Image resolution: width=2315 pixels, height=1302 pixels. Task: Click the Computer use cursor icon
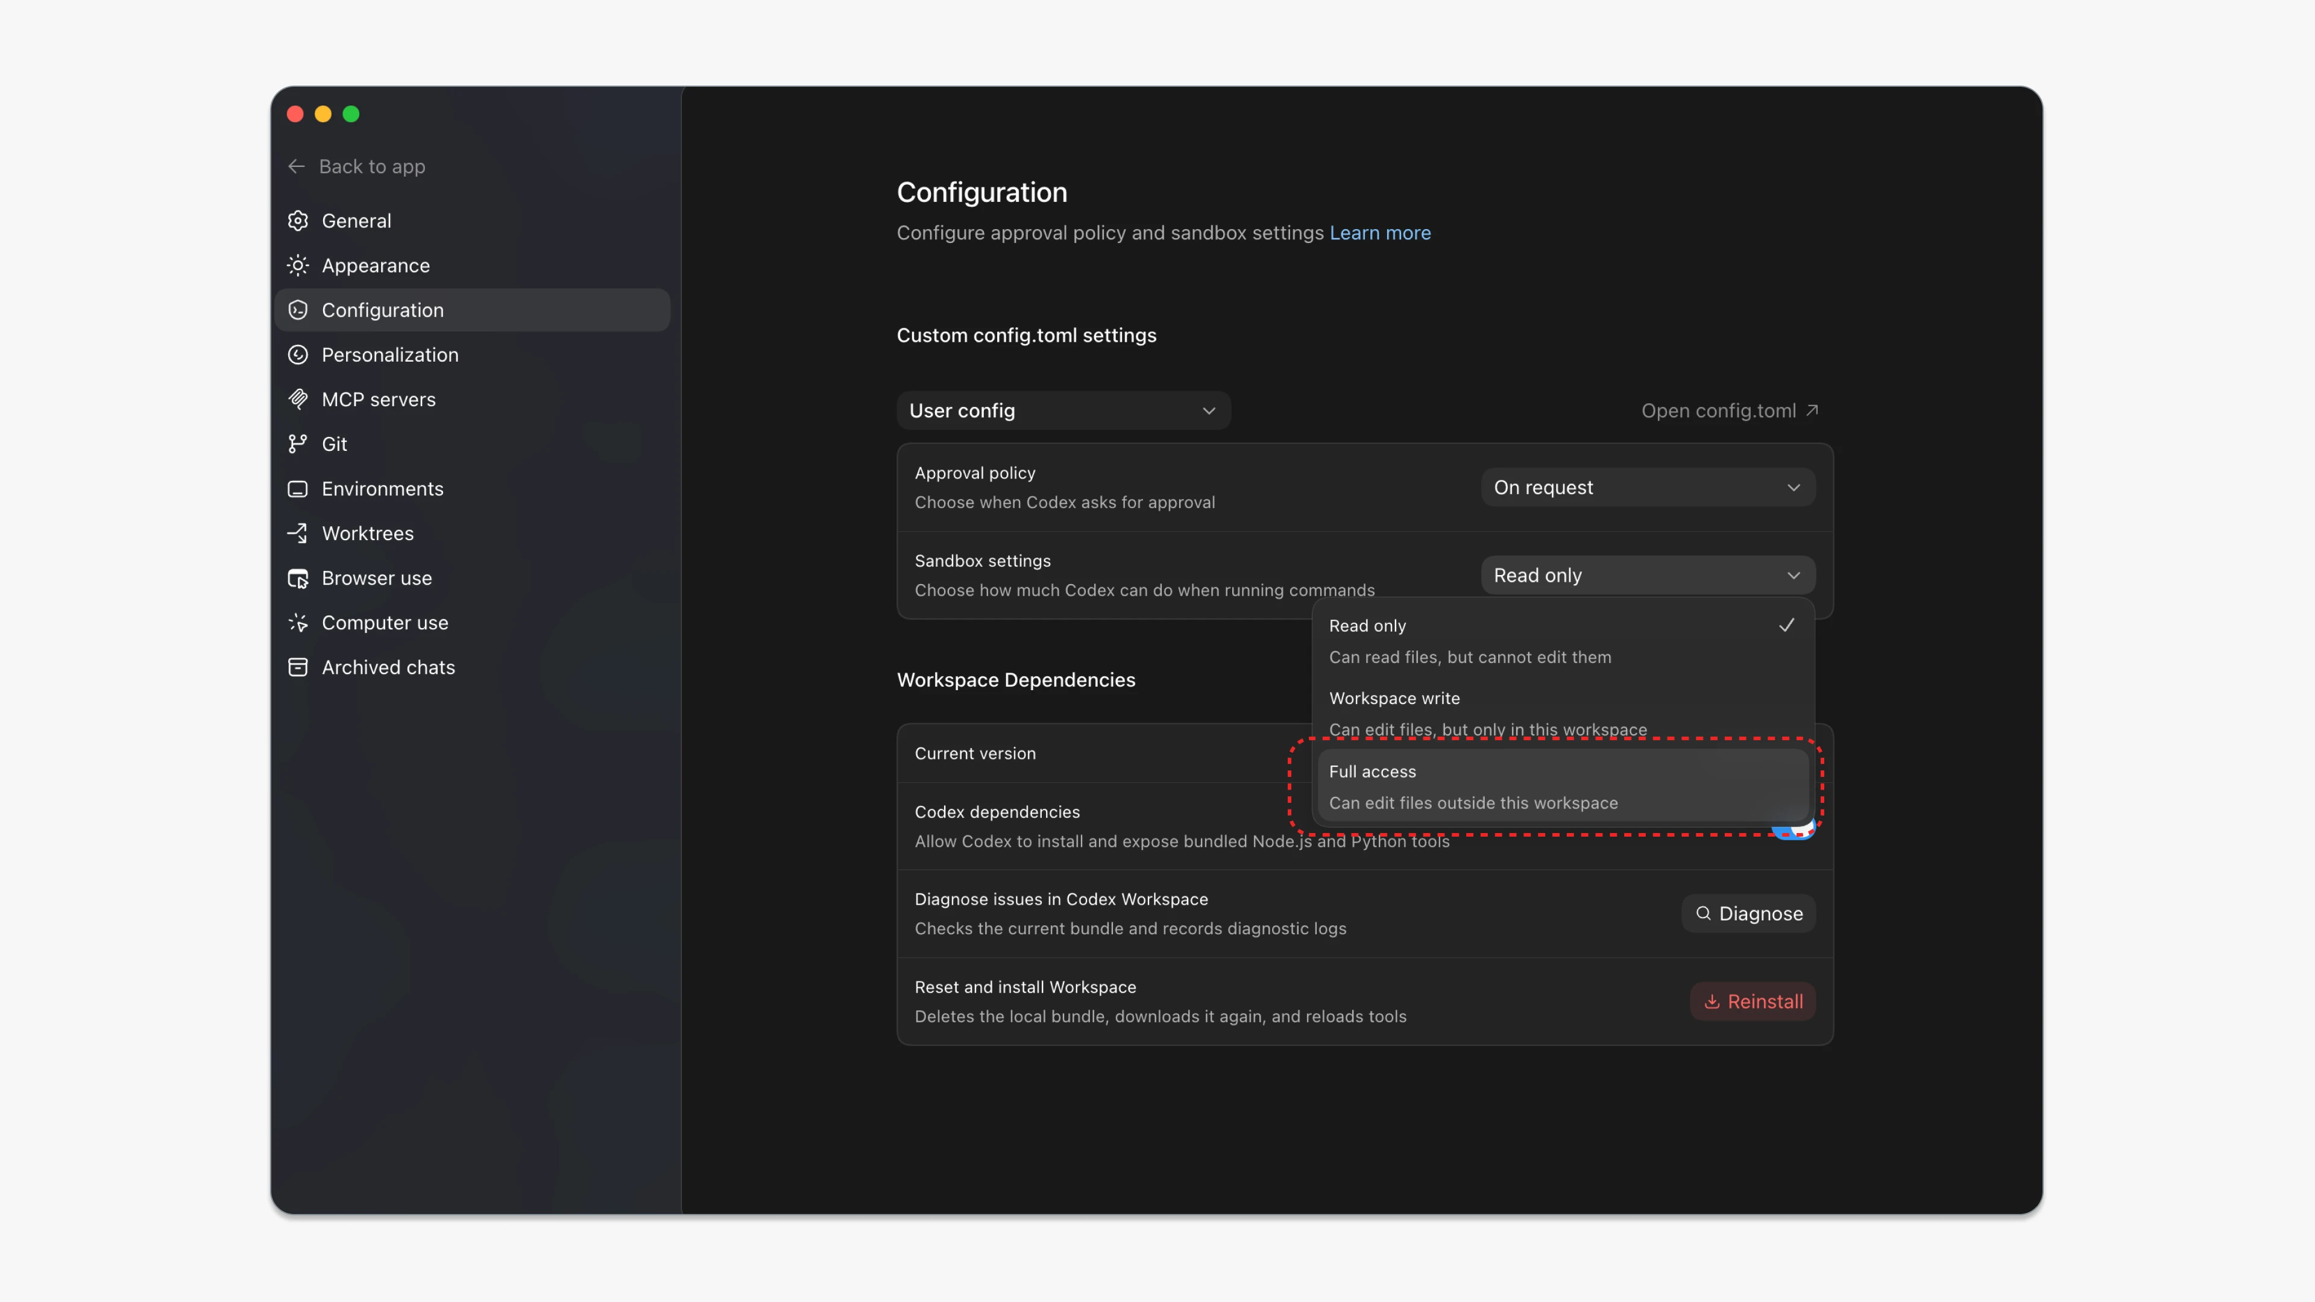(x=297, y=623)
